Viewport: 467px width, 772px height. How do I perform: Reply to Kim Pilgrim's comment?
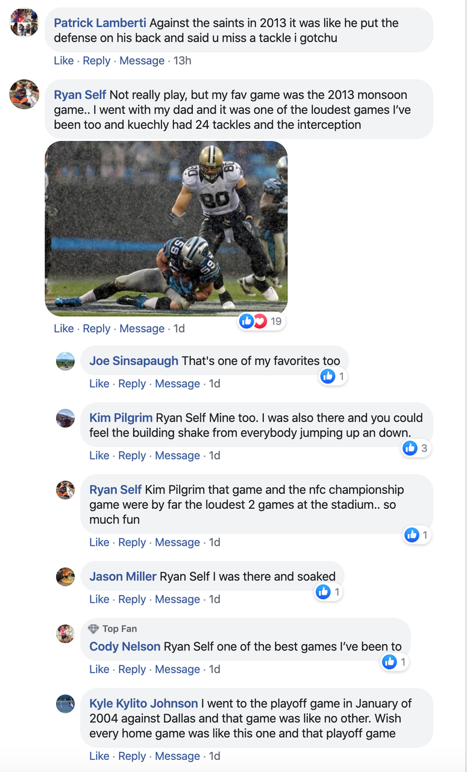point(132,456)
